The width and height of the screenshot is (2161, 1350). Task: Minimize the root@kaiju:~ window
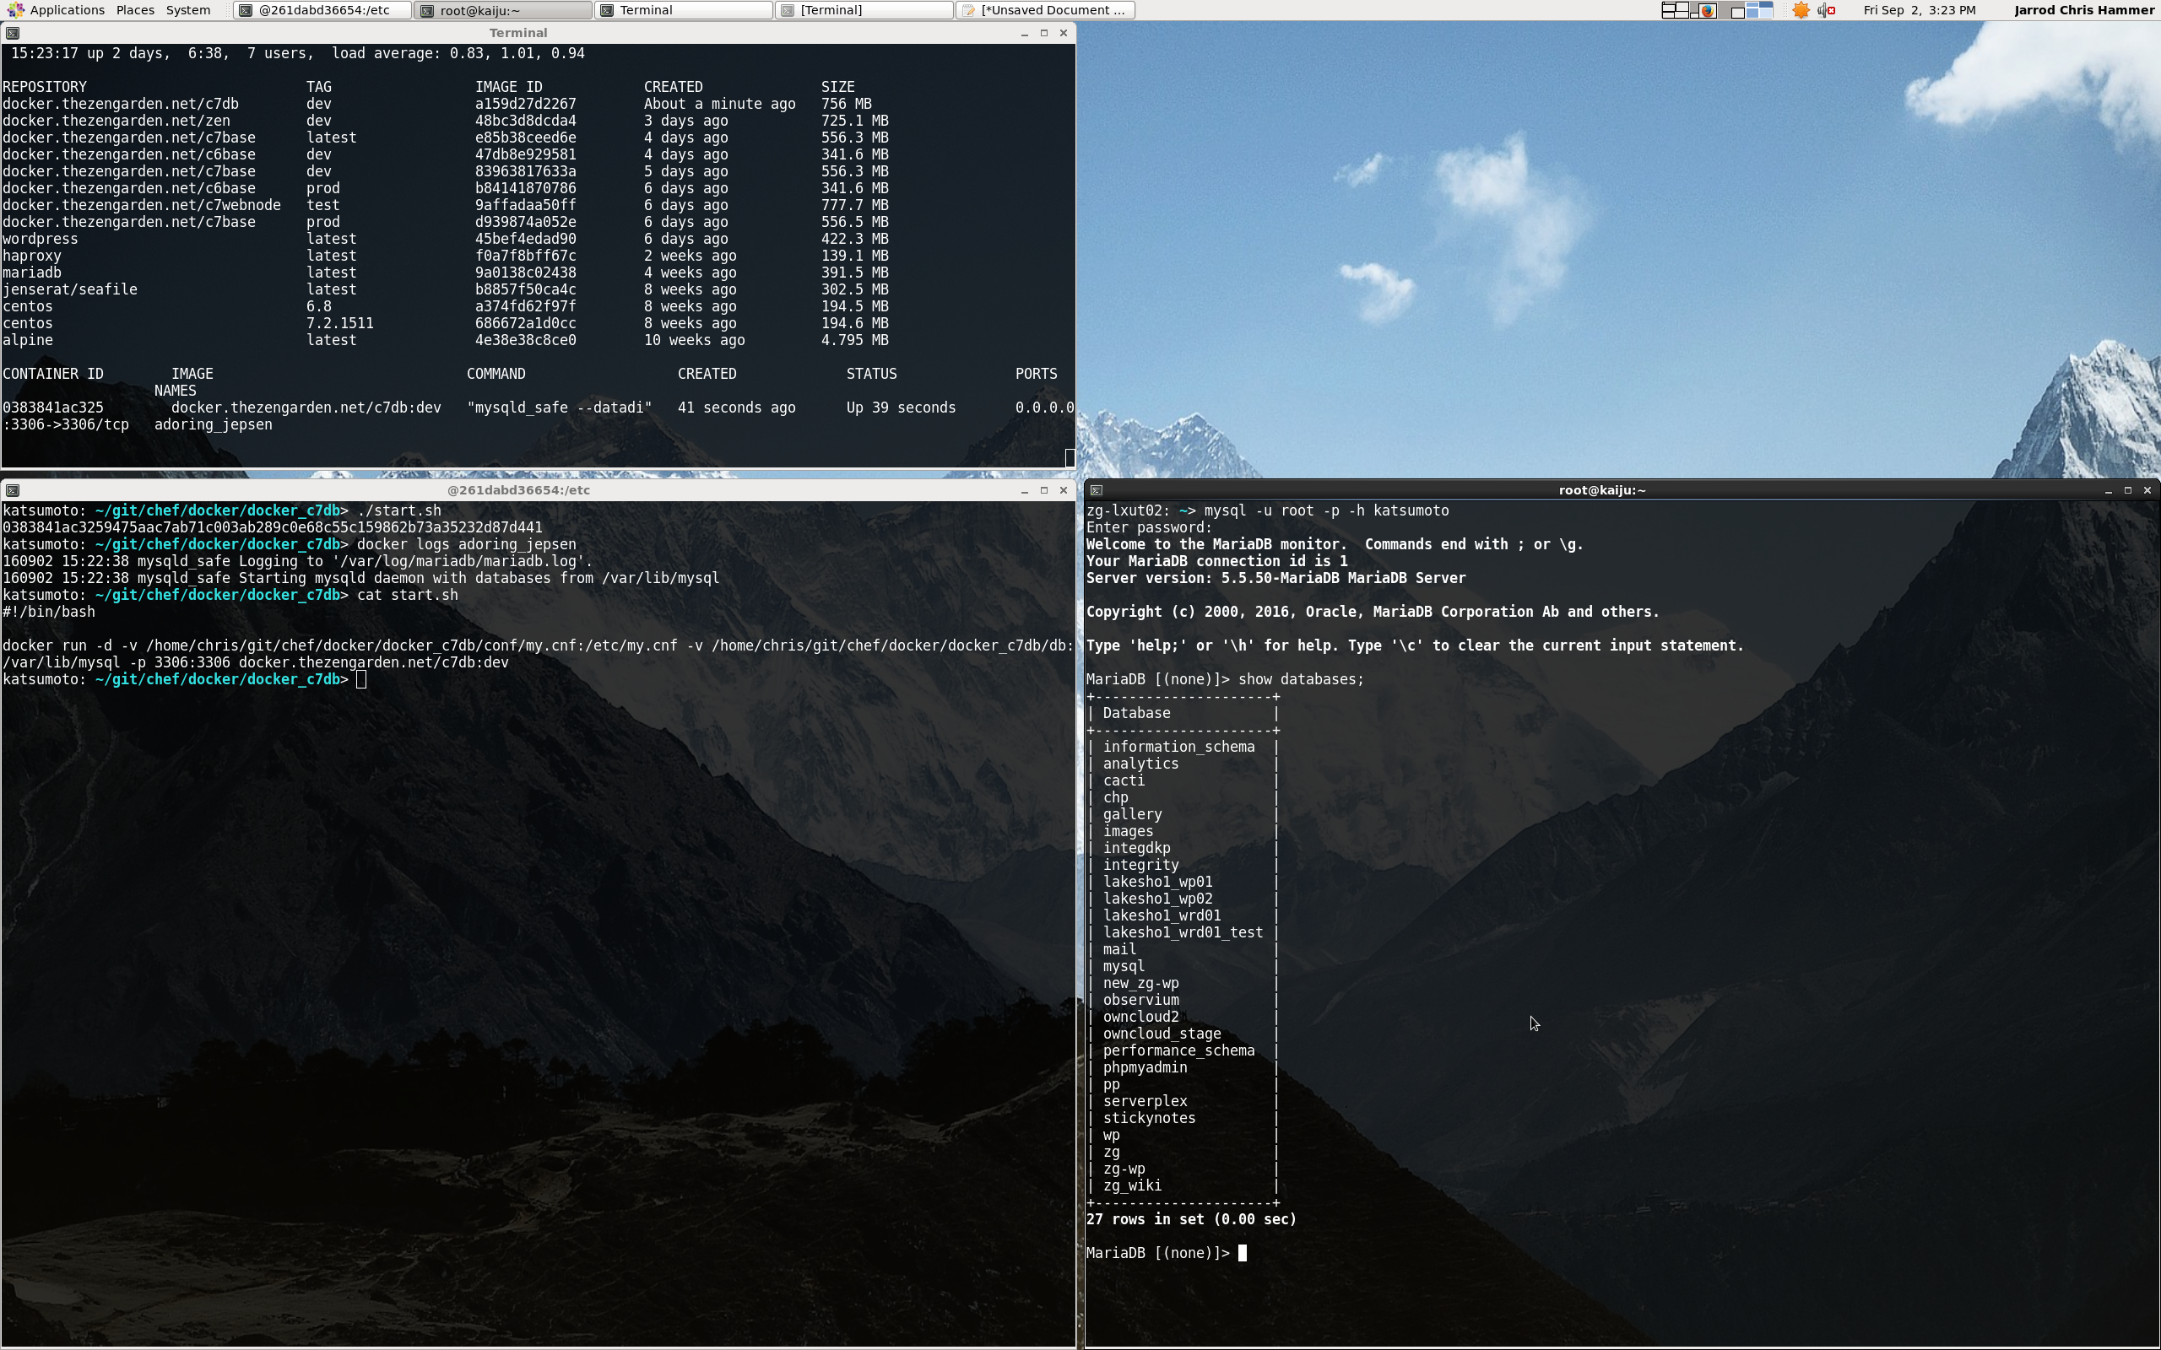pyautogui.click(x=2109, y=490)
